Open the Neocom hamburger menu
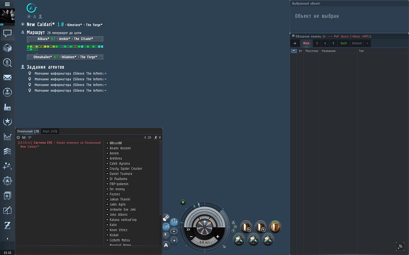This screenshot has height=255, width=409. pyautogui.click(x=7, y=4)
